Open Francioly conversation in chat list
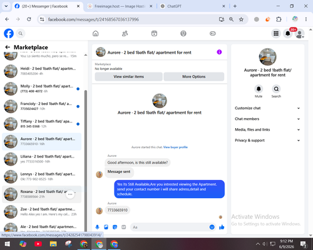This screenshot has width=313, height=250. [42, 106]
